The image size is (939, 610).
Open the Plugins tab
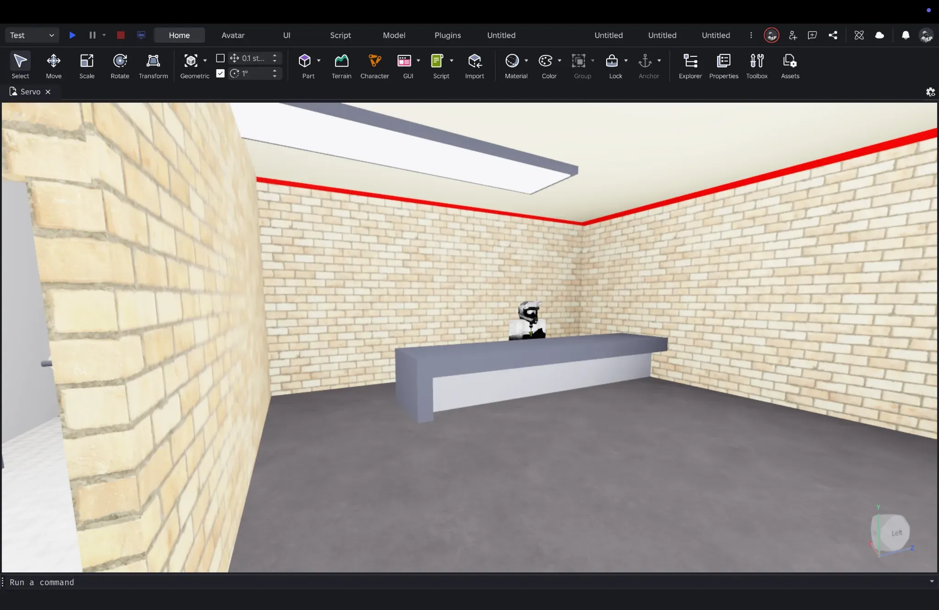[x=447, y=35]
